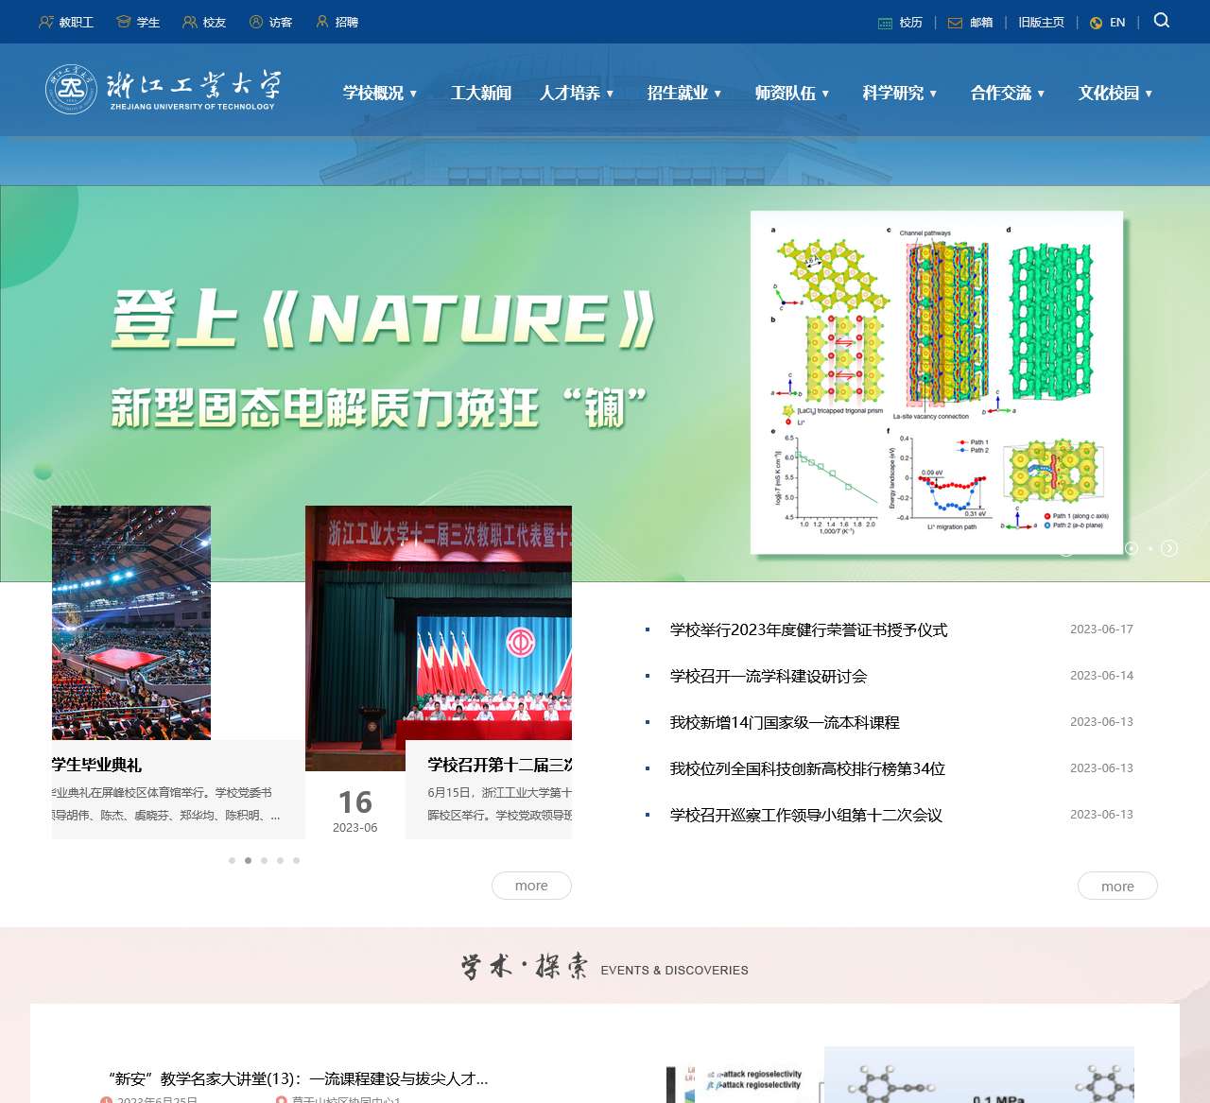The height and width of the screenshot is (1103, 1210).
Task: Open the 新安 教学名家大讲堂(13) event
Action: click(298, 1078)
